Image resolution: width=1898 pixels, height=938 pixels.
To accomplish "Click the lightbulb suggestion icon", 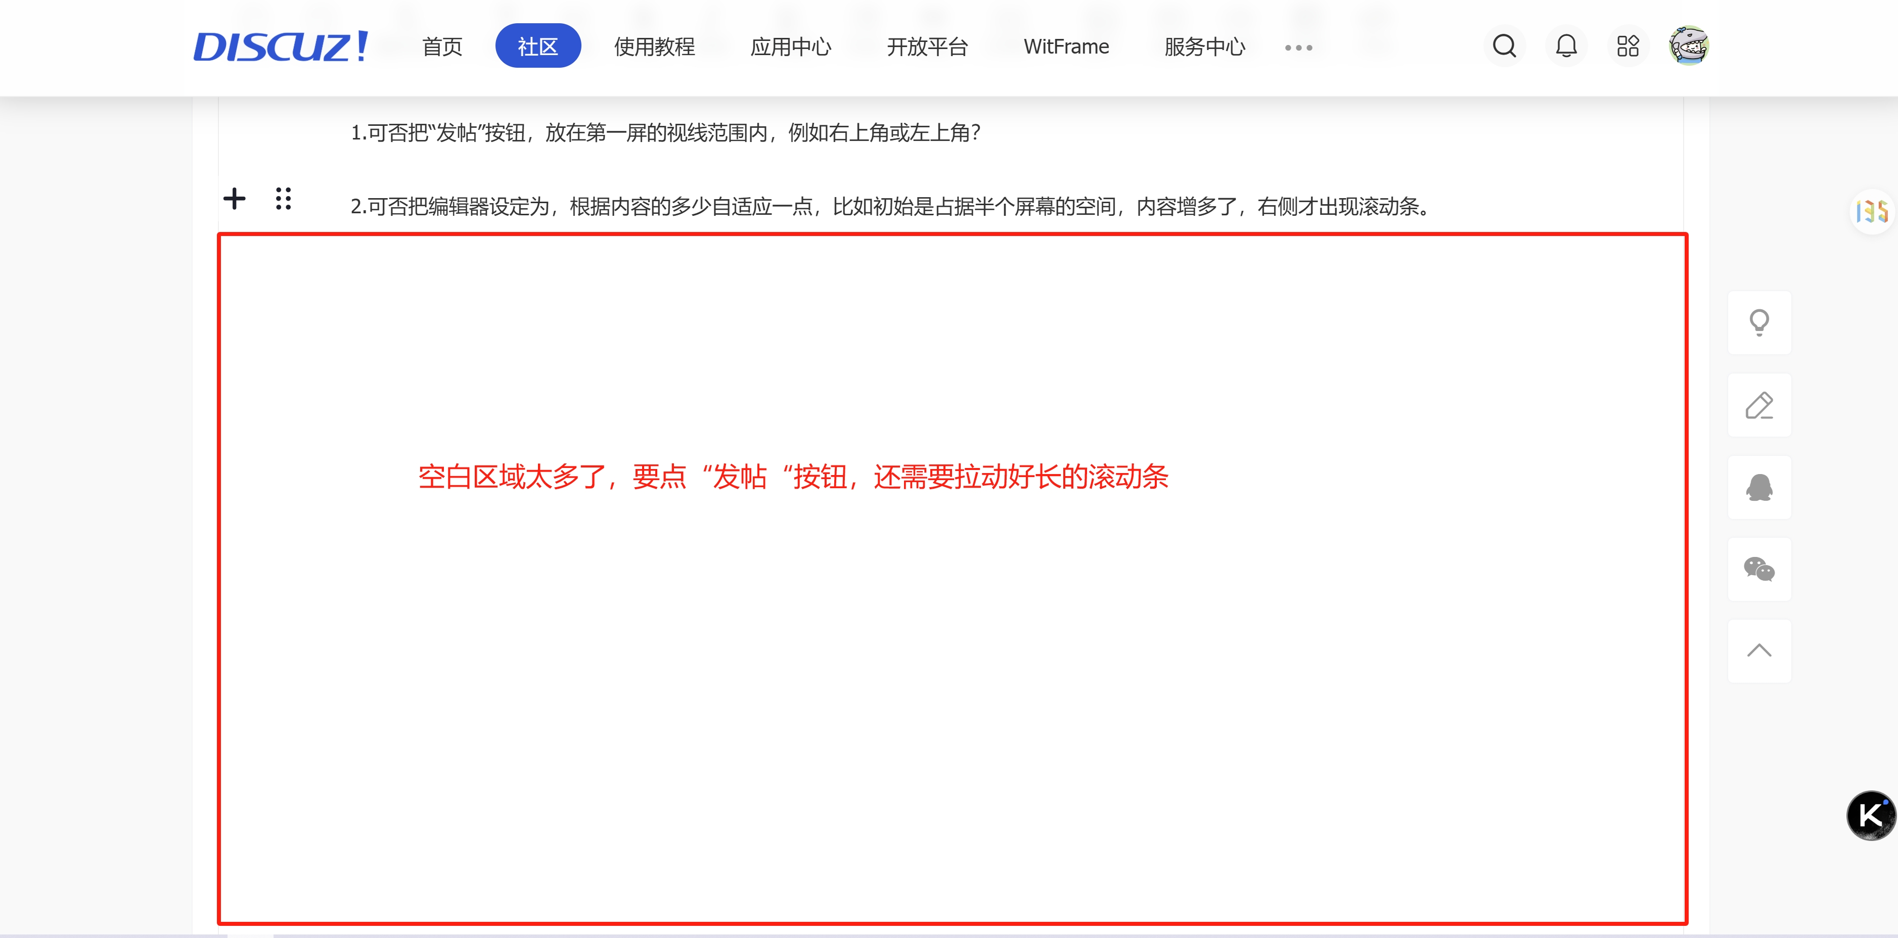I will click(x=1759, y=322).
